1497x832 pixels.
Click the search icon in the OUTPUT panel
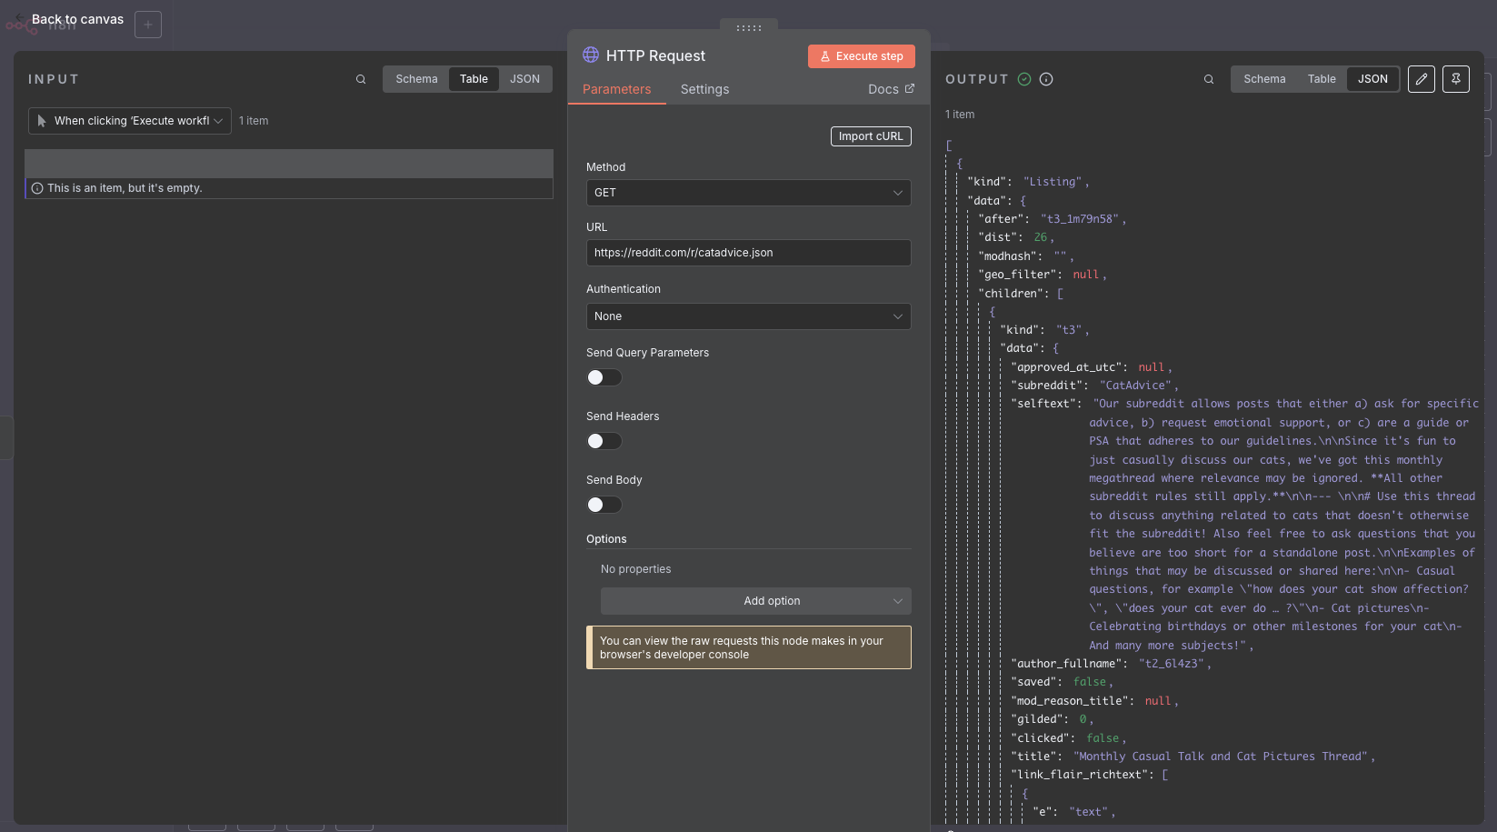[1209, 79]
